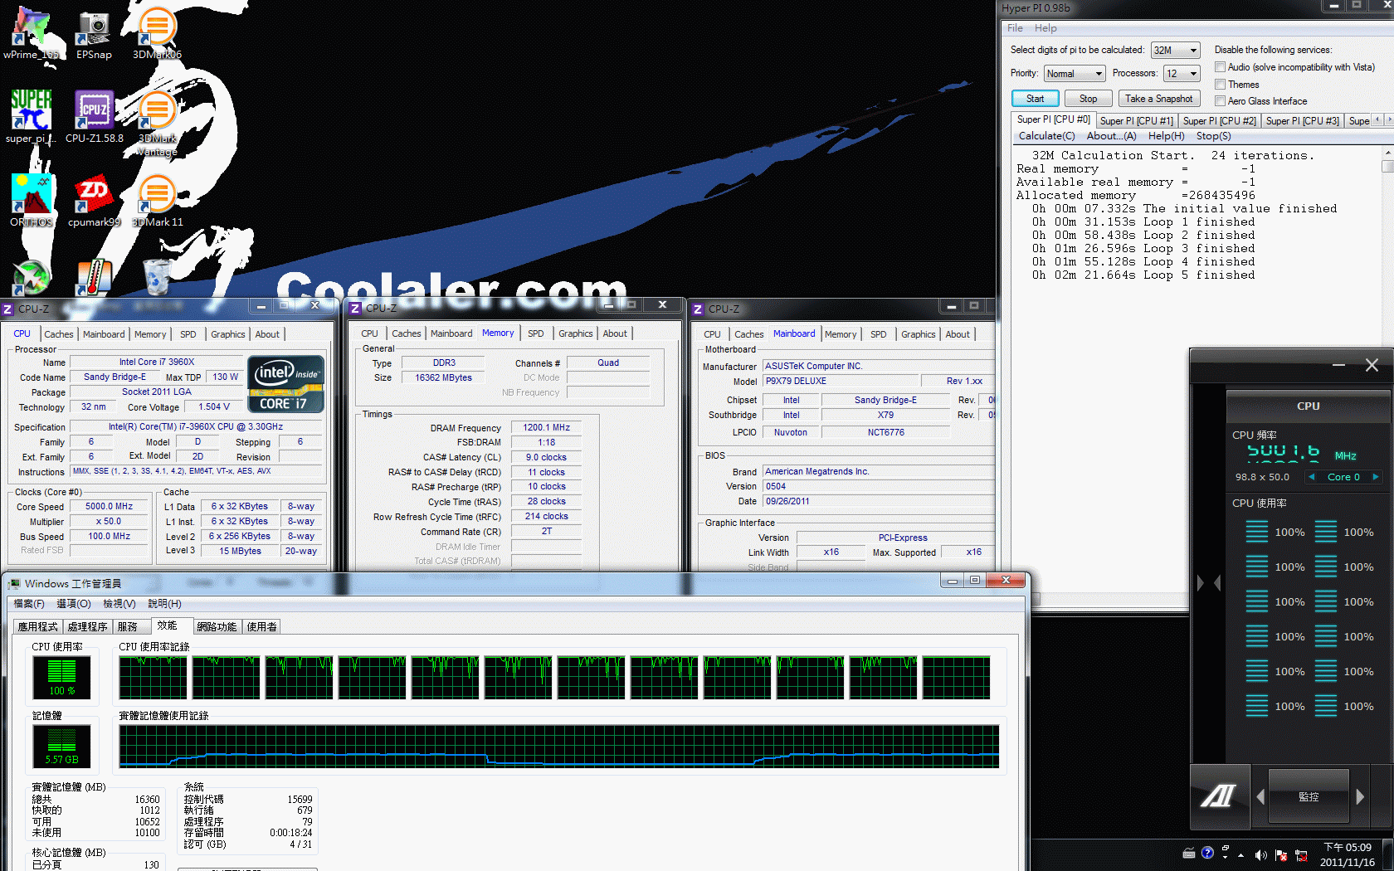Click the CPU header button in AI Suite
Image resolution: width=1394 pixels, height=871 pixels.
click(1309, 406)
